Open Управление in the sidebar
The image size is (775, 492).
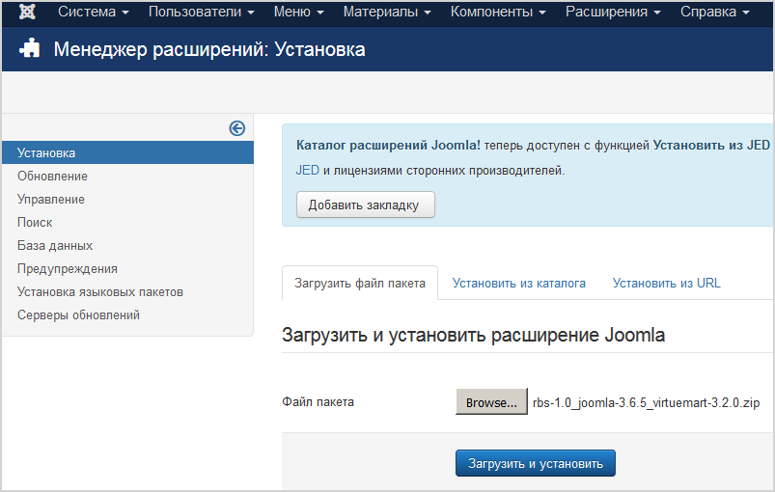51,199
